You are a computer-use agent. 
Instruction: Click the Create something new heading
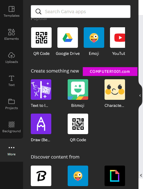click(55, 71)
